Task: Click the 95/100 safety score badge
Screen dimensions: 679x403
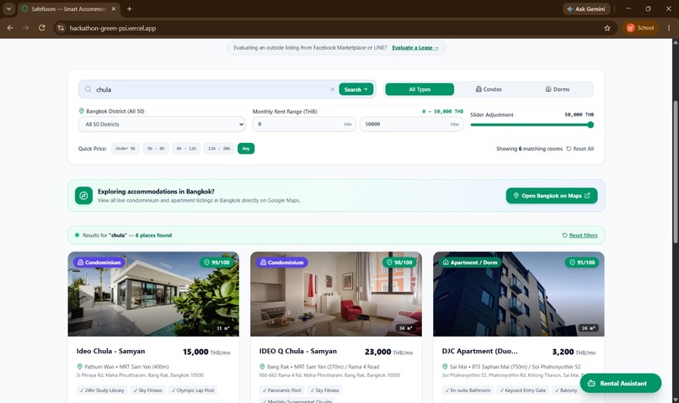Action: 582,262
